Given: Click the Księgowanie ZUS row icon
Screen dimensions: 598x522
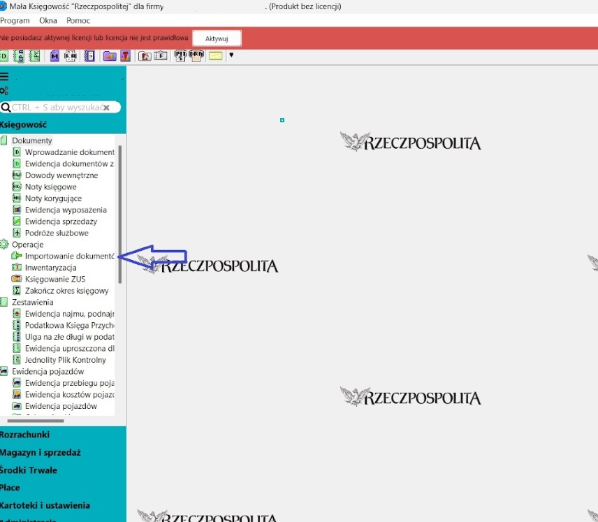Looking at the screenshot, I should click(x=16, y=279).
